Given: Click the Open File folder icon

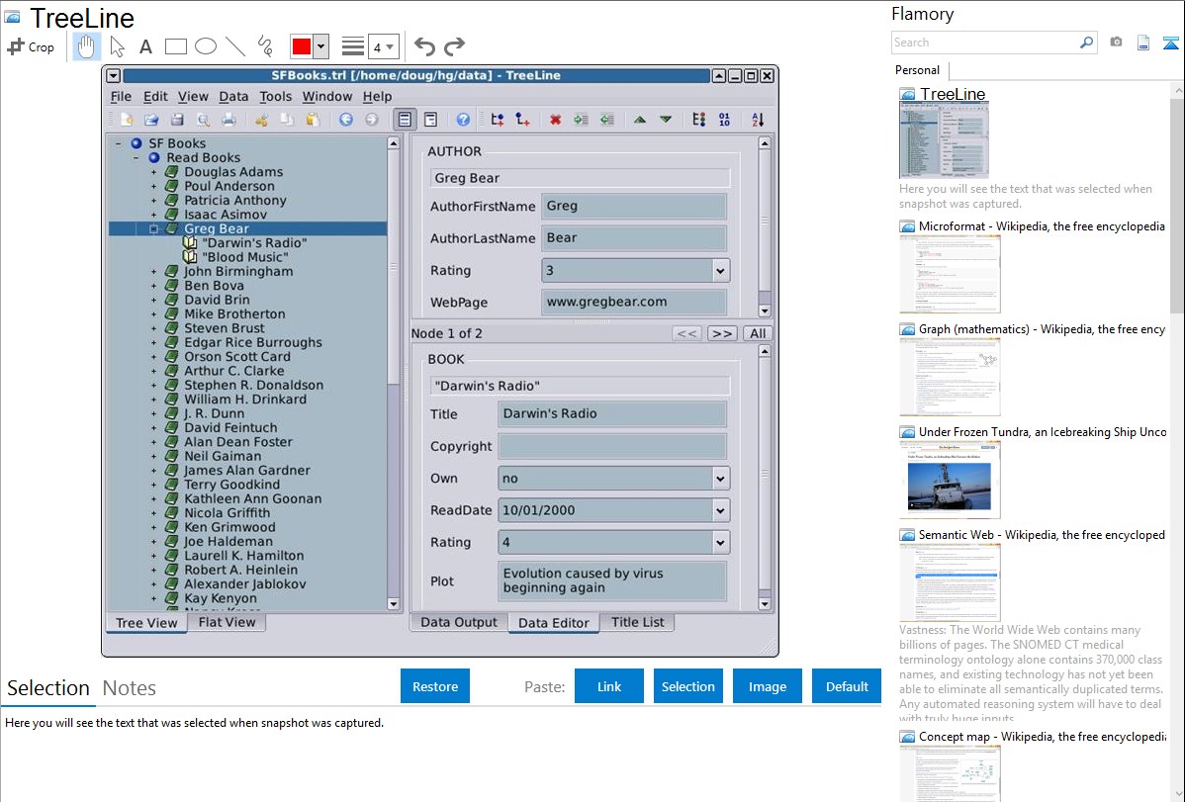Looking at the screenshot, I should pos(151,120).
